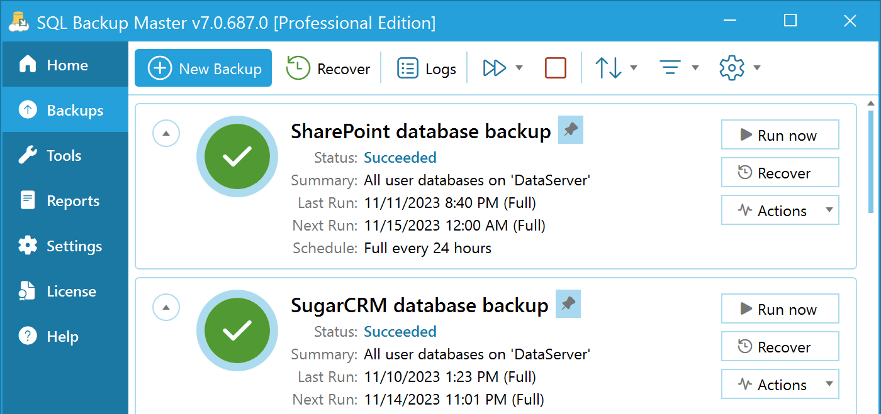The image size is (881, 414).
Task: Click the toolbar settings gear icon
Action: point(732,68)
